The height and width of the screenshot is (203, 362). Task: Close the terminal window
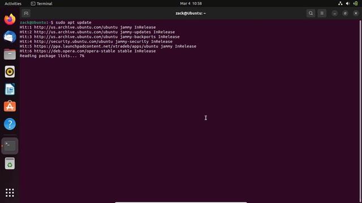(356, 14)
